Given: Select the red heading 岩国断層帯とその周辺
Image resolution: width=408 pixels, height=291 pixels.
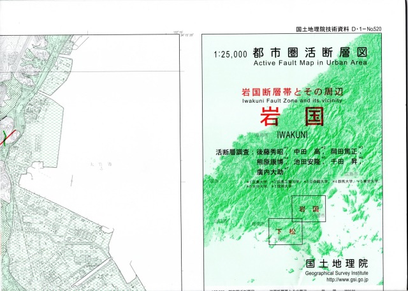Looking at the screenshot, I should (292, 92).
